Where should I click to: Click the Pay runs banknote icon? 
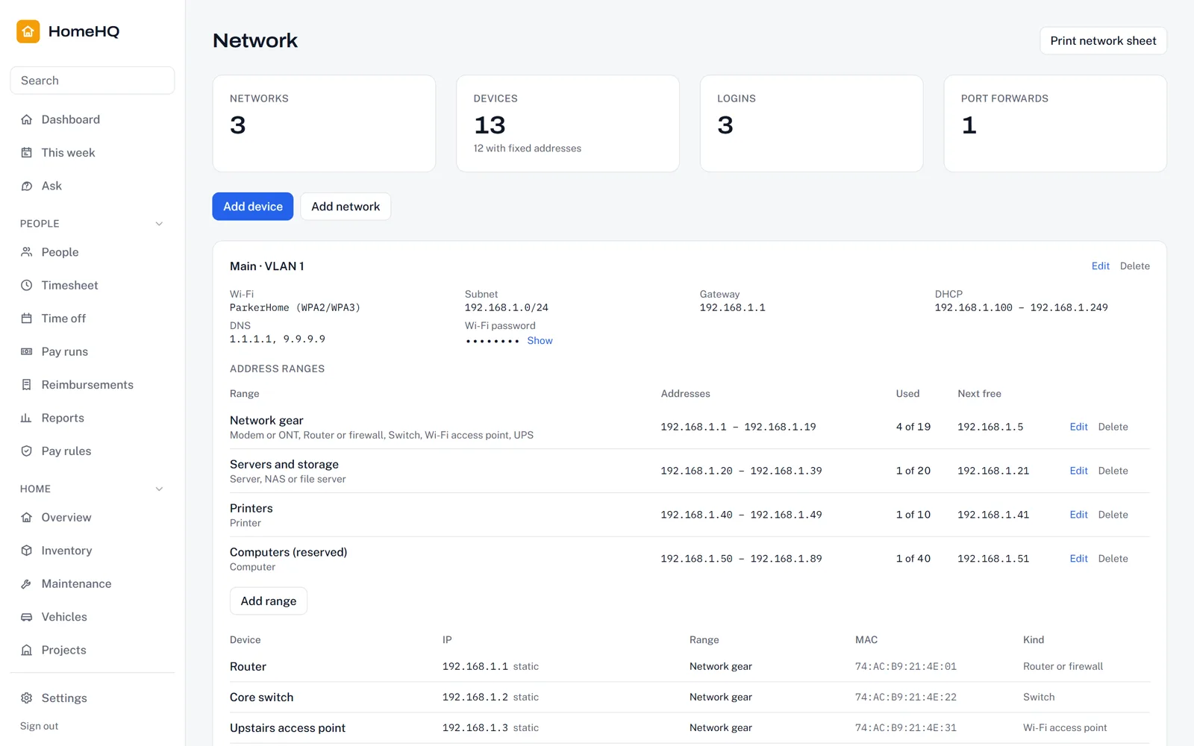[27, 351]
